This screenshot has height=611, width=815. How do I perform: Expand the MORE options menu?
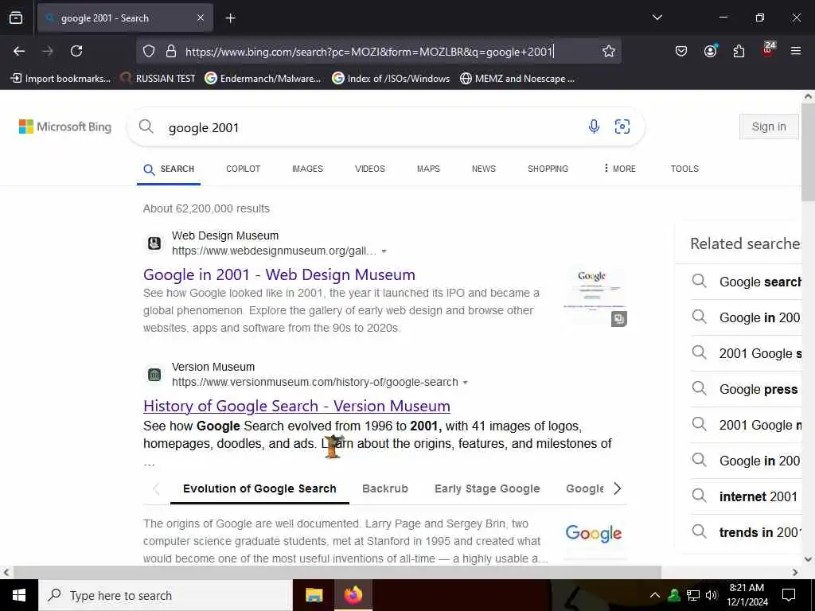[x=619, y=169]
